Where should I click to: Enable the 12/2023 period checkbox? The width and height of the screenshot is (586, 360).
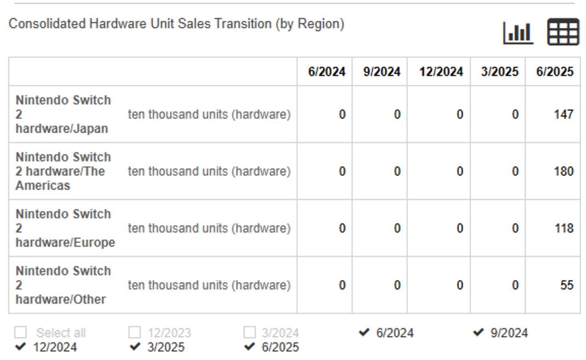click(x=135, y=332)
